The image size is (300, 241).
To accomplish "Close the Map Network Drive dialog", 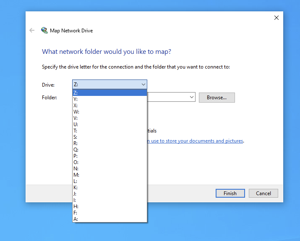I will pos(276,18).
